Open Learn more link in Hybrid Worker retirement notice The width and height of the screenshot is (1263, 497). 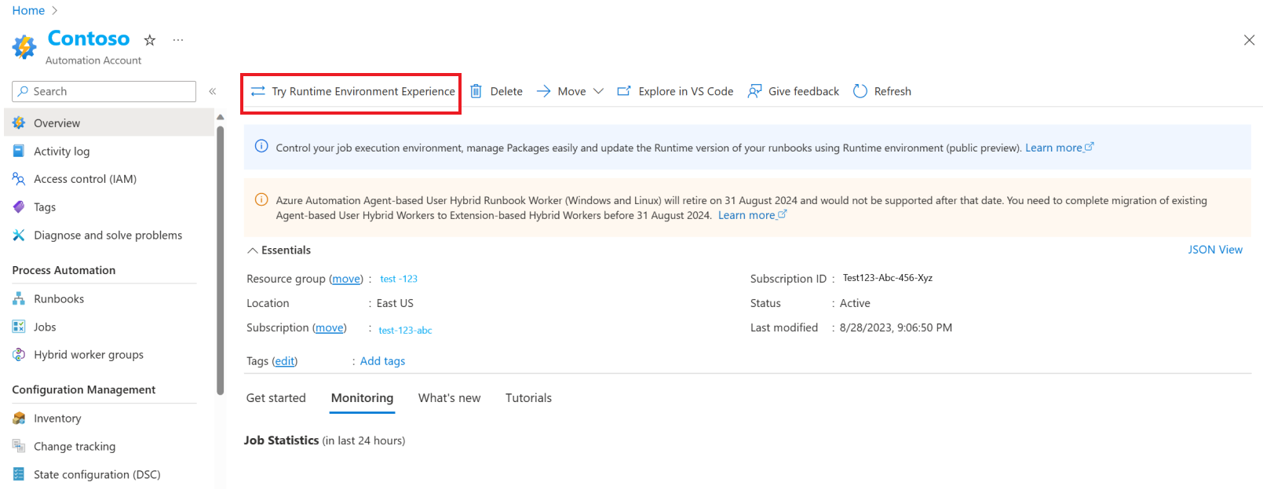point(752,215)
